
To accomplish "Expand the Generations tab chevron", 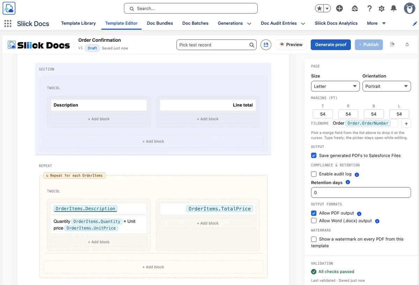I will click(249, 23).
